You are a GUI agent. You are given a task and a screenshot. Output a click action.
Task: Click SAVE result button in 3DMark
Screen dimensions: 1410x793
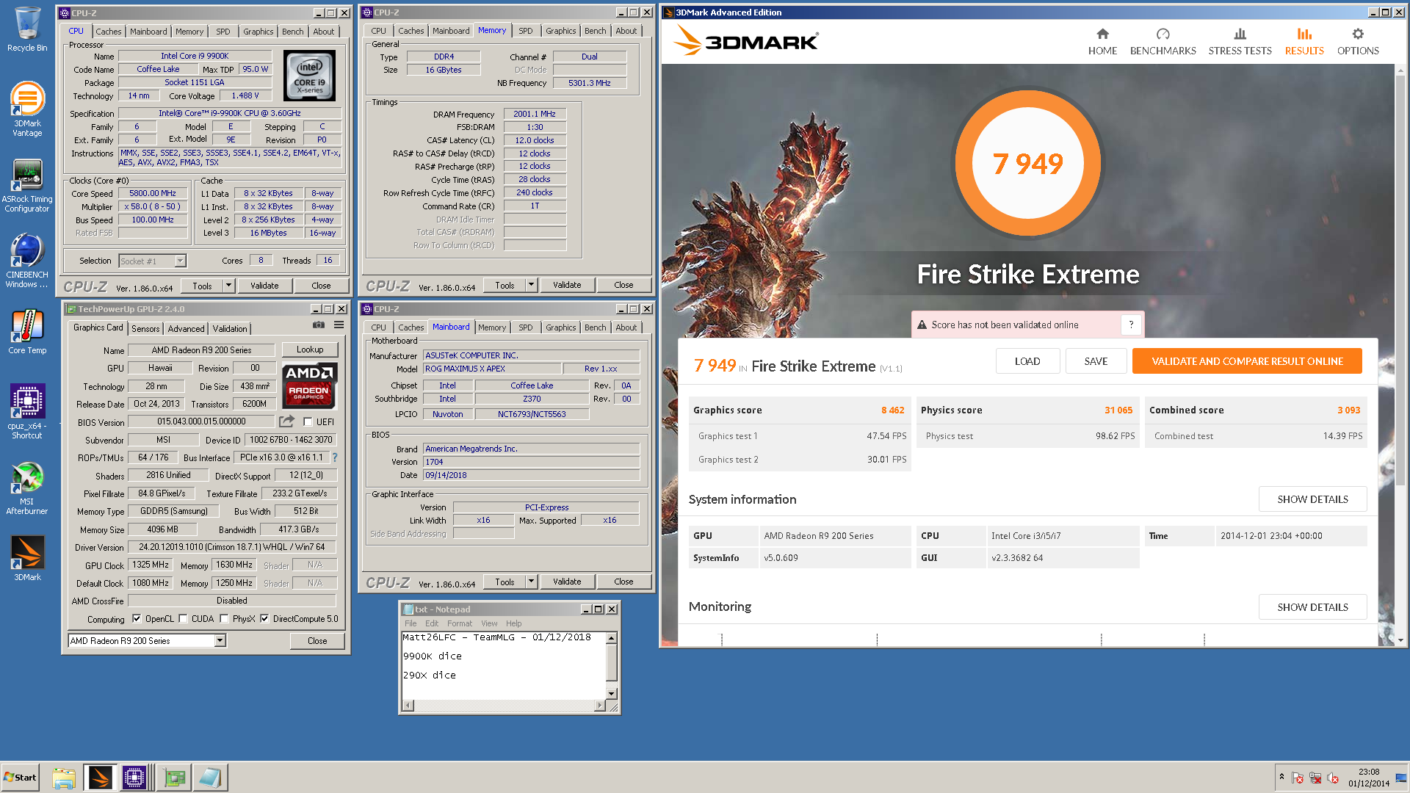tap(1096, 361)
